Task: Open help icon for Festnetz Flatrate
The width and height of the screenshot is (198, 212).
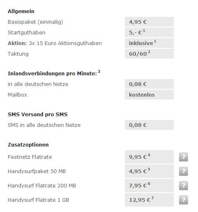Action: coord(183,157)
